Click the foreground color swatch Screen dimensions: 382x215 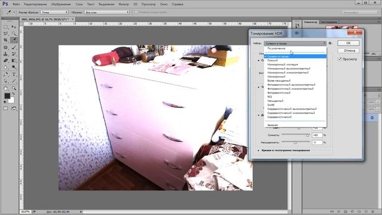(7, 96)
